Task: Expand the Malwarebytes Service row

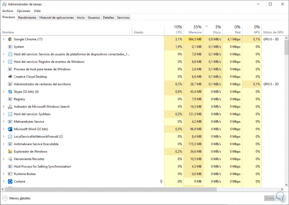Action: pos(3,122)
